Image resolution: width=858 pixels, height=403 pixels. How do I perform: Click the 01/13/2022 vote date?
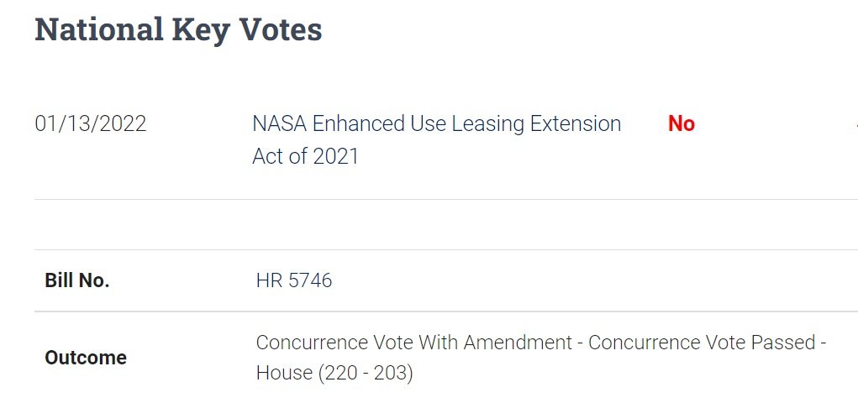91,124
